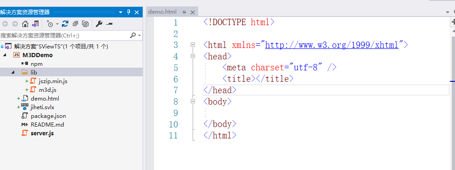Click the closing </head> tag
This screenshot has height=170, width=455.
click(x=220, y=90)
